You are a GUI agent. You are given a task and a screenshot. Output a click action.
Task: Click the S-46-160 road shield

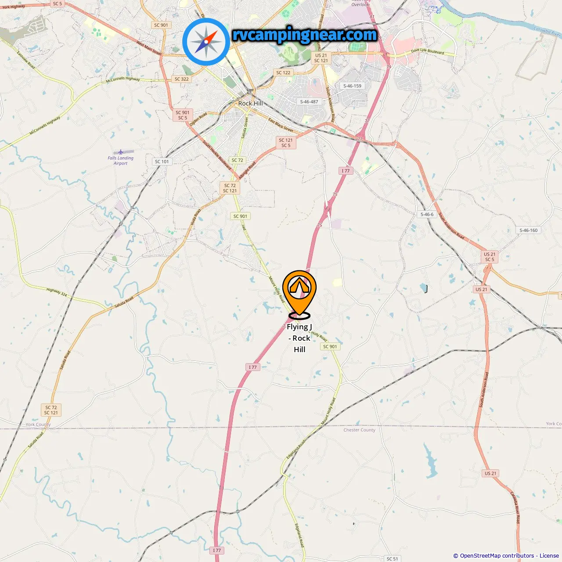pyautogui.click(x=529, y=230)
